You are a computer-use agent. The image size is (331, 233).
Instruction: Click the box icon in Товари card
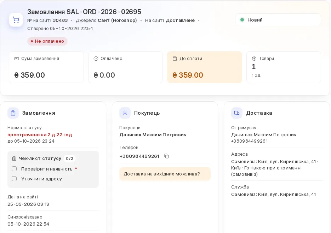[254, 59]
